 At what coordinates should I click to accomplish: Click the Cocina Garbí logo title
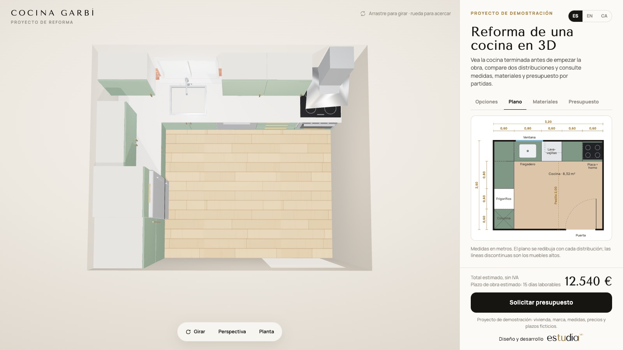point(53,13)
